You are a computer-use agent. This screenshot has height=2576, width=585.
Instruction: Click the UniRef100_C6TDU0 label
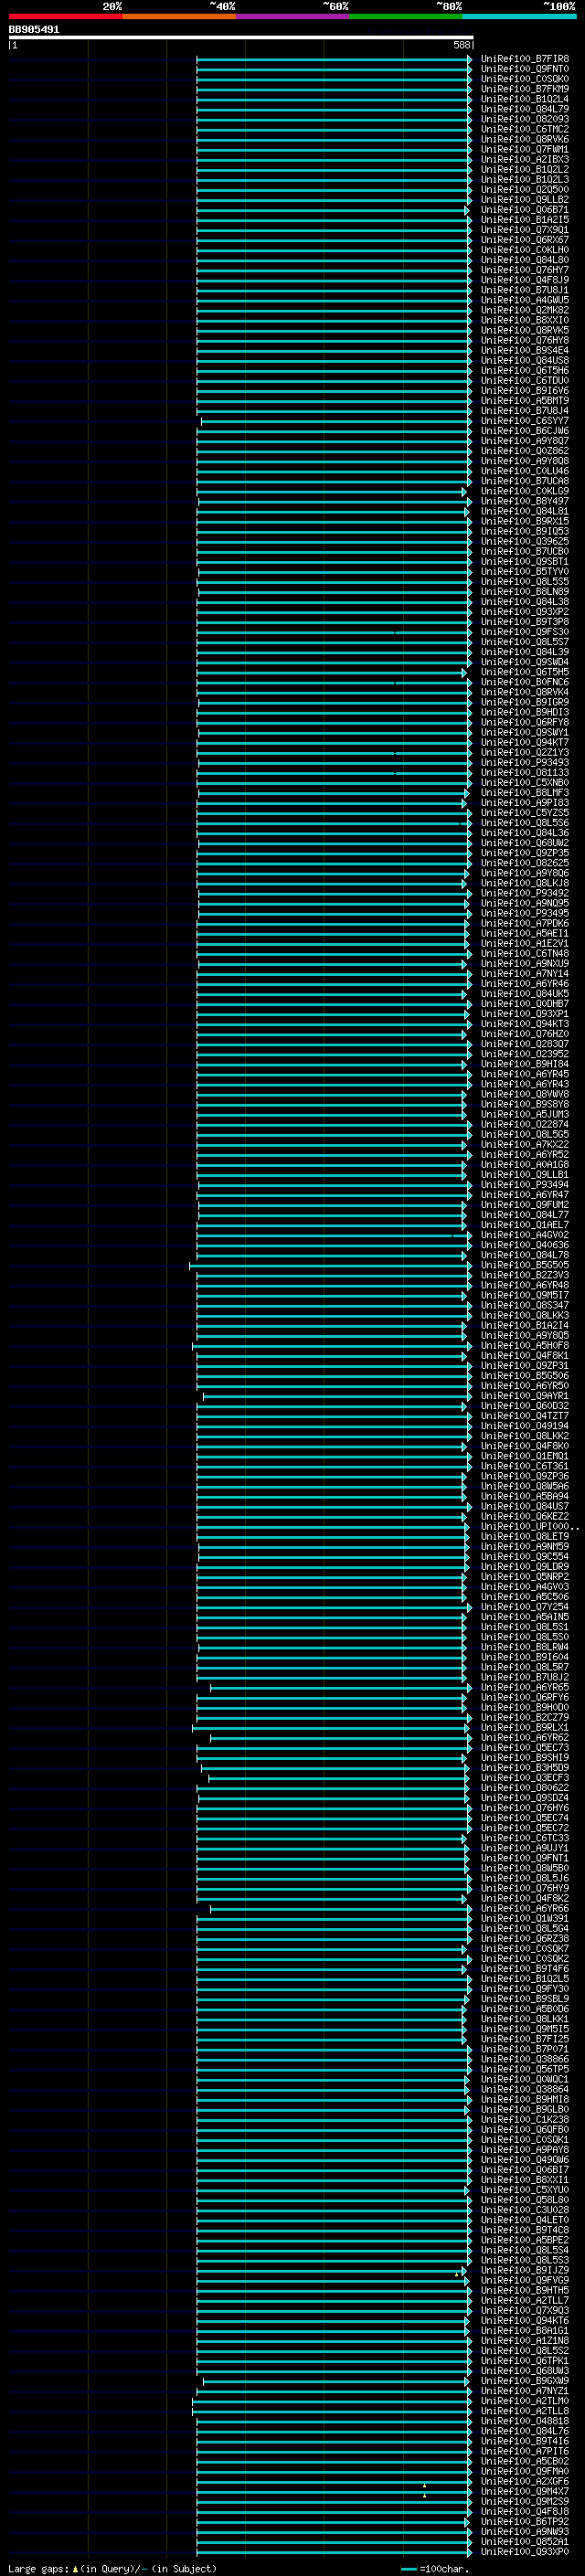[524, 380]
